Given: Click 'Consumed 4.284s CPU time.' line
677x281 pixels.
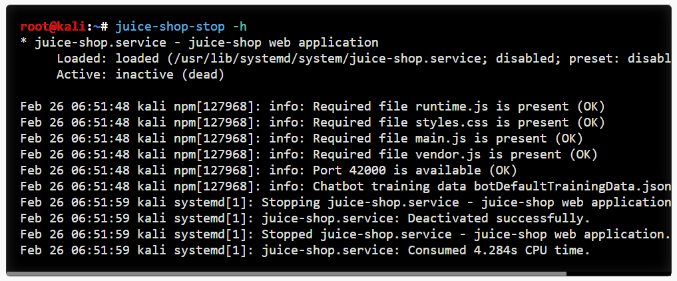Looking at the screenshot, I should pos(306,250).
